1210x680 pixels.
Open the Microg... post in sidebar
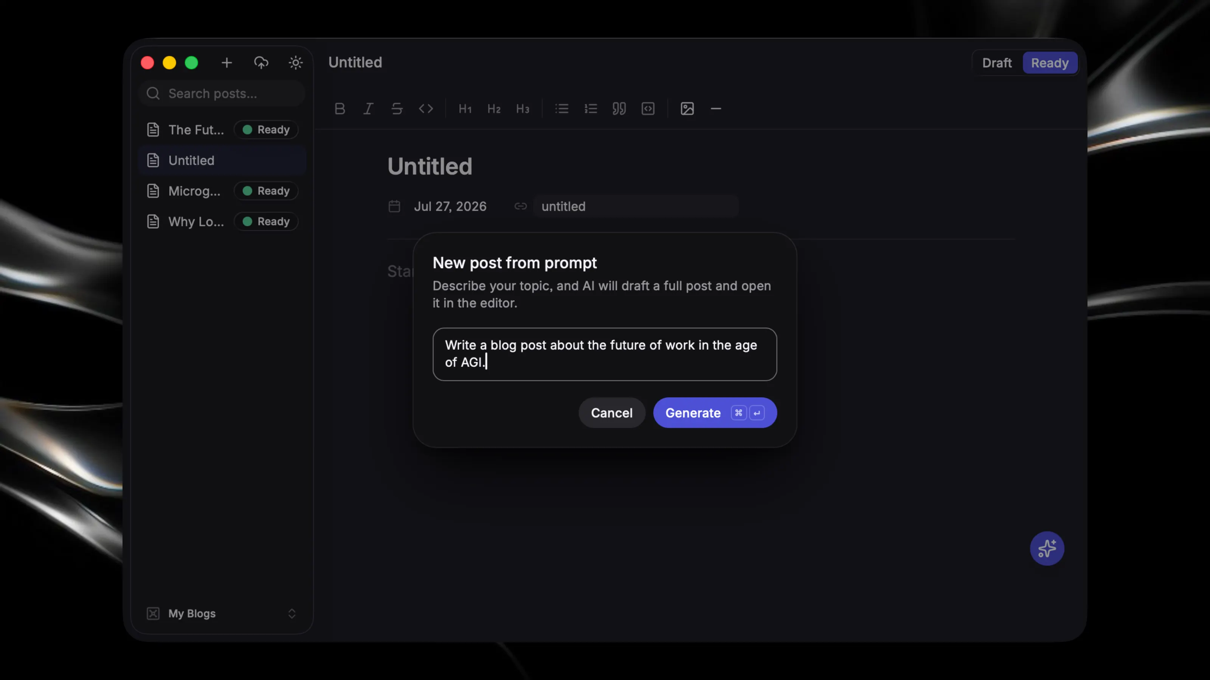(222, 191)
